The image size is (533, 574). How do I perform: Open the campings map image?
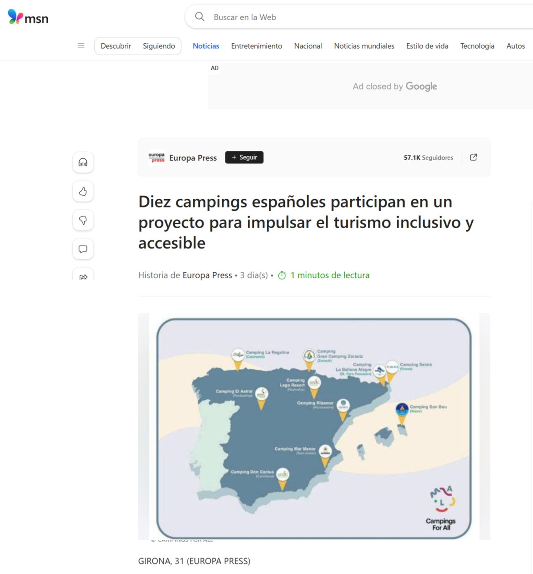[314, 427]
